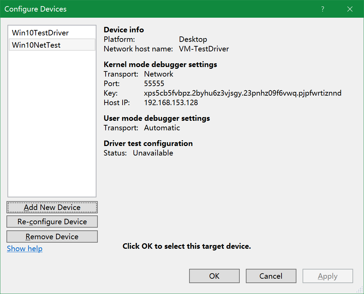Click the Remove Device button
The width and height of the screenshot is (364, 294).
click(52, 236)
